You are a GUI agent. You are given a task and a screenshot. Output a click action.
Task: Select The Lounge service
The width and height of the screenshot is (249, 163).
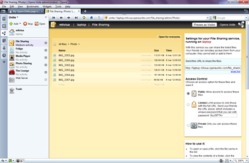28,72
